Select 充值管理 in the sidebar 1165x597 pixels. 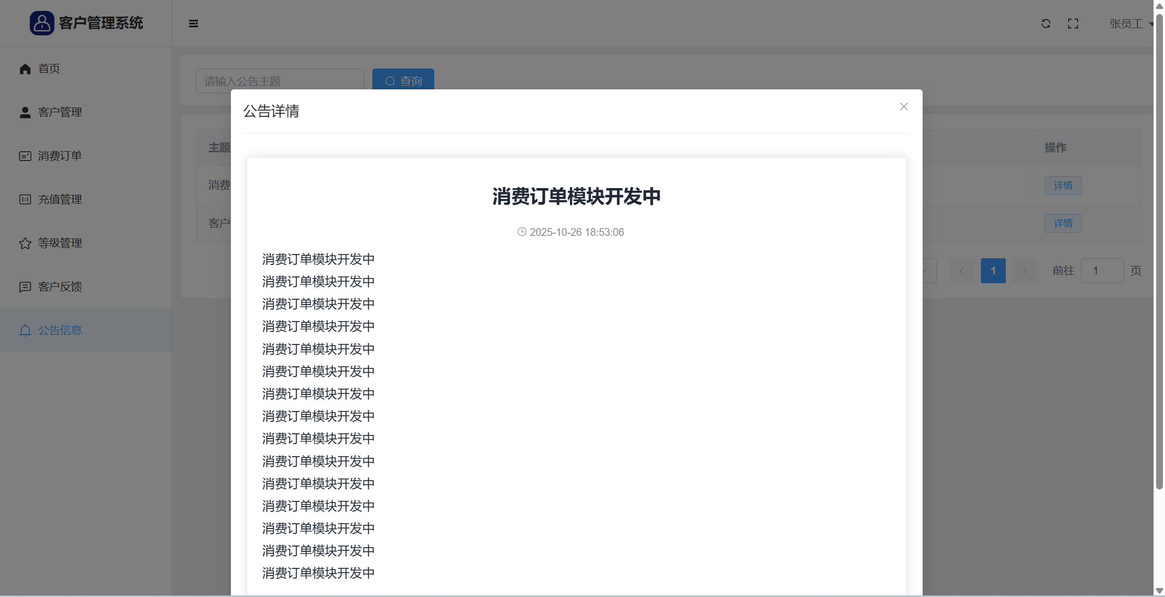60,200
